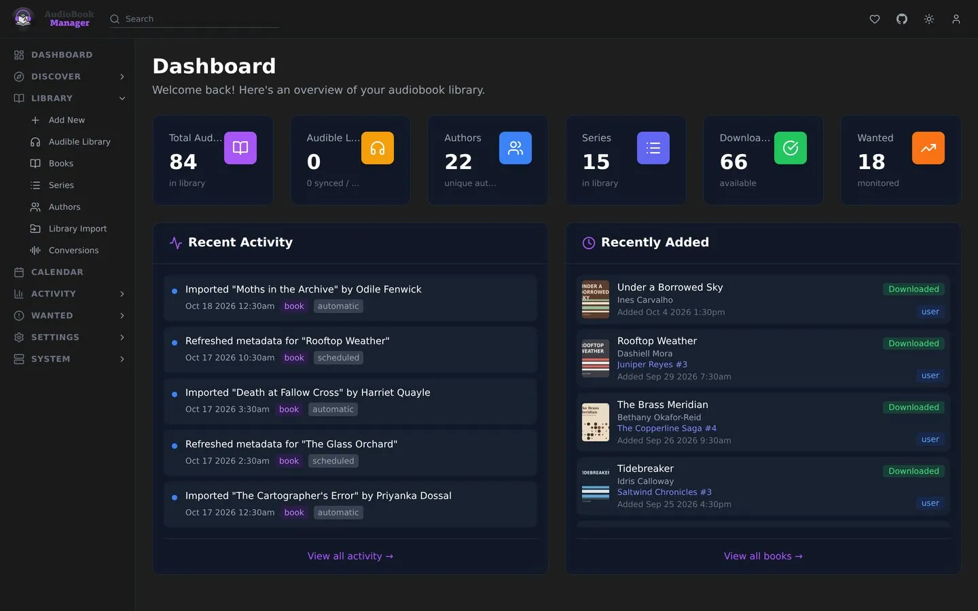
Task: Open Series in the sidebar
Action: (61, 185)
